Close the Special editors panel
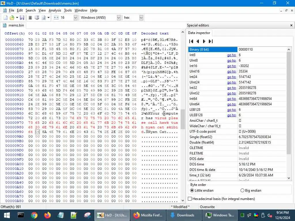 point(291,25)
